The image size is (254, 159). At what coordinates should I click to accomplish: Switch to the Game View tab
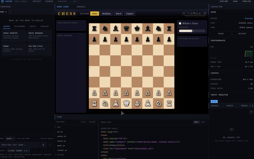[62, 7]
